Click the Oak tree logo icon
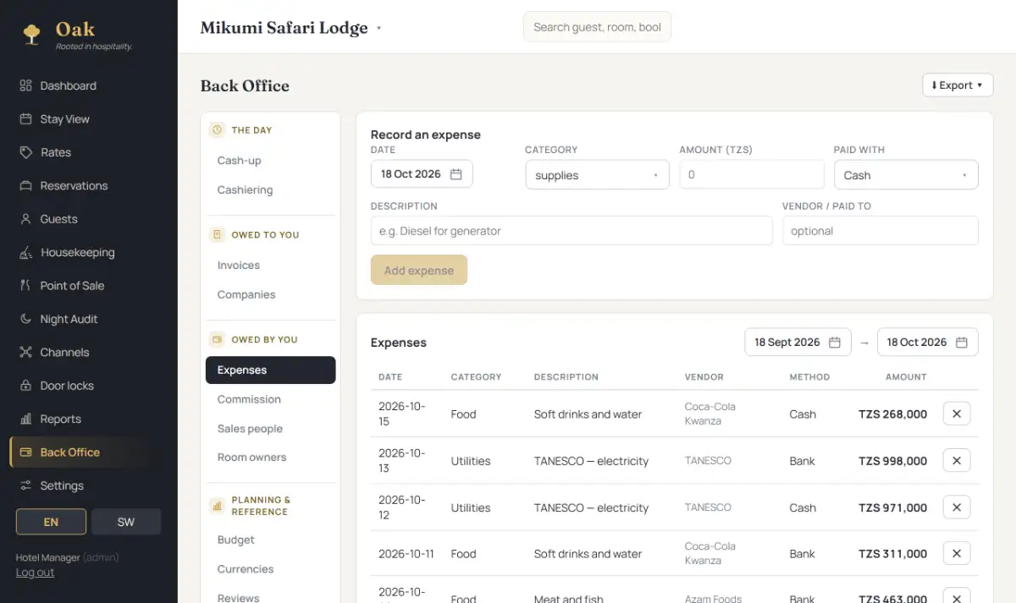 click(32, 34)
